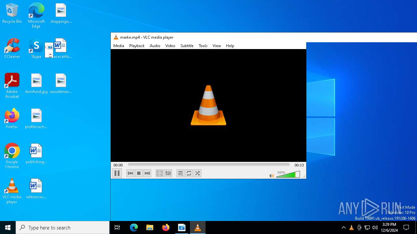Select the references... Word document
The height and width of the screenshot is (234, 417).
(x=36, y=189)
